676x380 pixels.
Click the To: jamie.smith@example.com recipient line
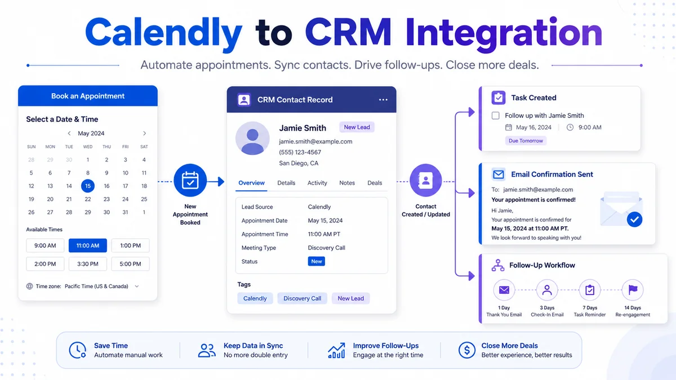tap(532, 190)
